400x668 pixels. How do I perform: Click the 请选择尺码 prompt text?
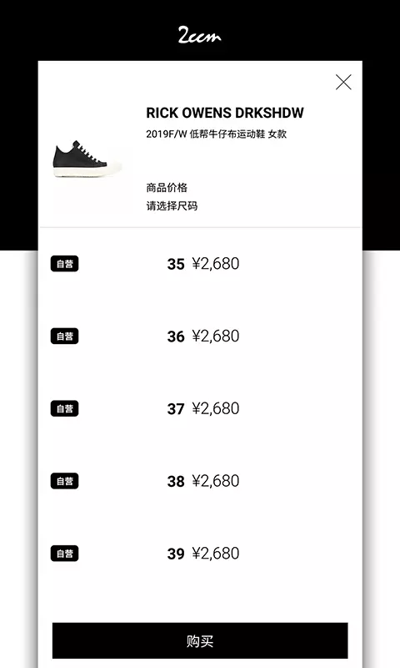(x=172, y=205)
